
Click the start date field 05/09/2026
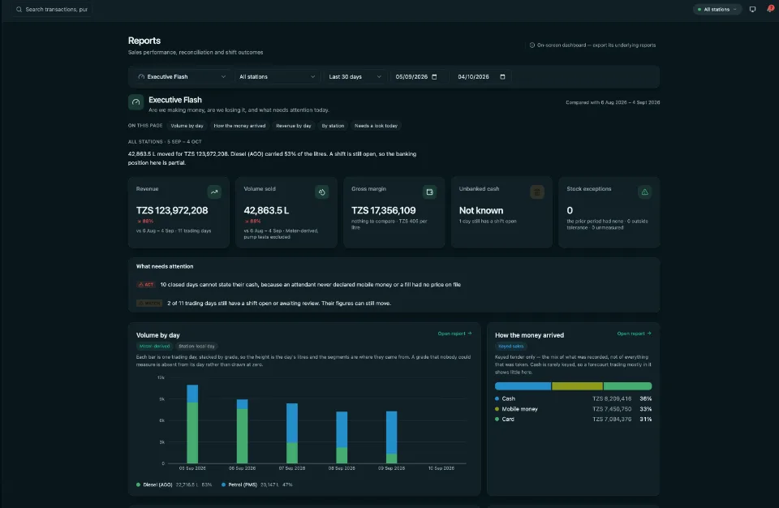pyautogui.click(x=416, y=77)
